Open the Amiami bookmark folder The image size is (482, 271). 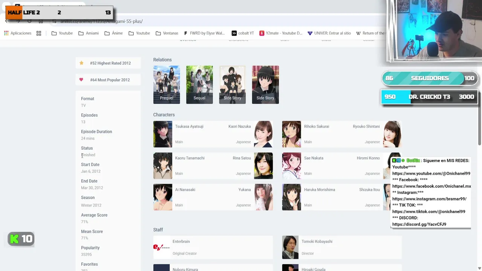point(88,33)
